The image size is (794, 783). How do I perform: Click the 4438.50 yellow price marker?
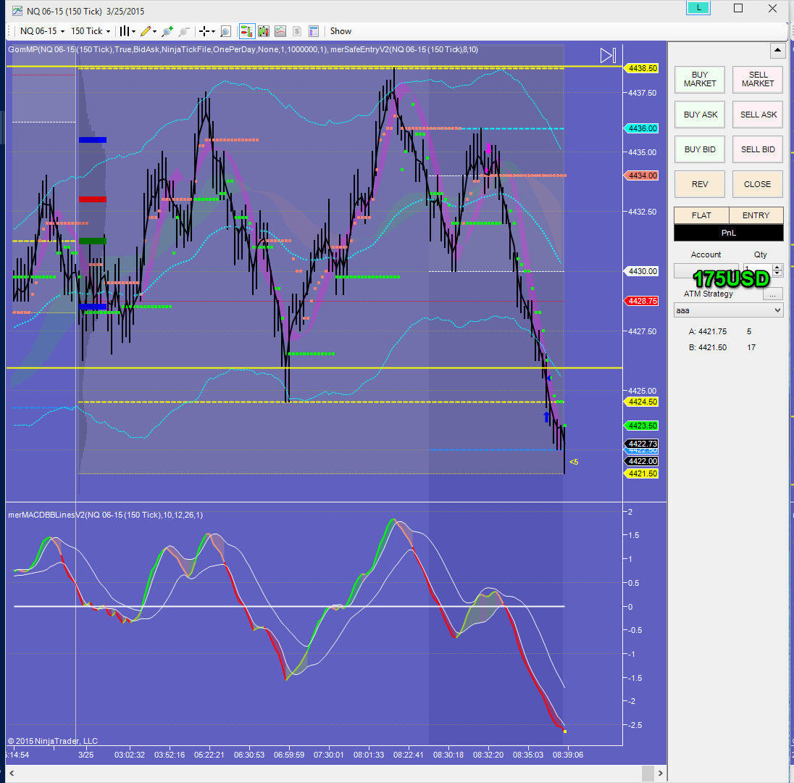(642, 68)
